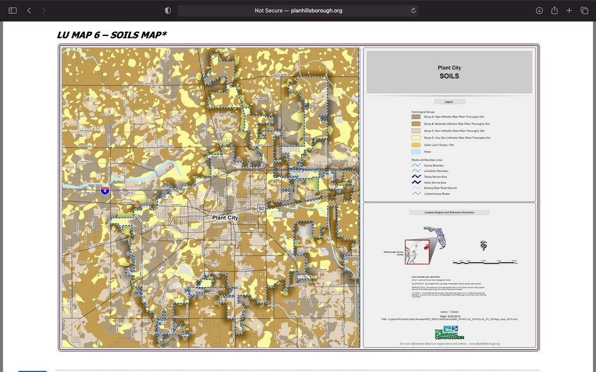Show the tab overview

(x=584, y=11)
